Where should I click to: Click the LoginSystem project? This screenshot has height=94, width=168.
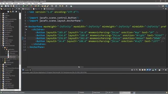[7, 83]
